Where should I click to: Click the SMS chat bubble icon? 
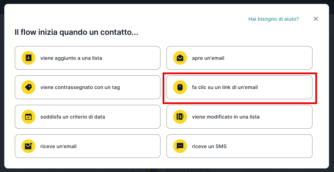tap(180, 146)
